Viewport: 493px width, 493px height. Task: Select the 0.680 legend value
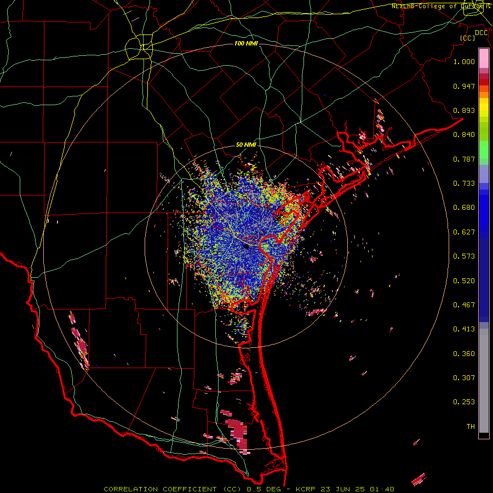[x=464, y=208]
